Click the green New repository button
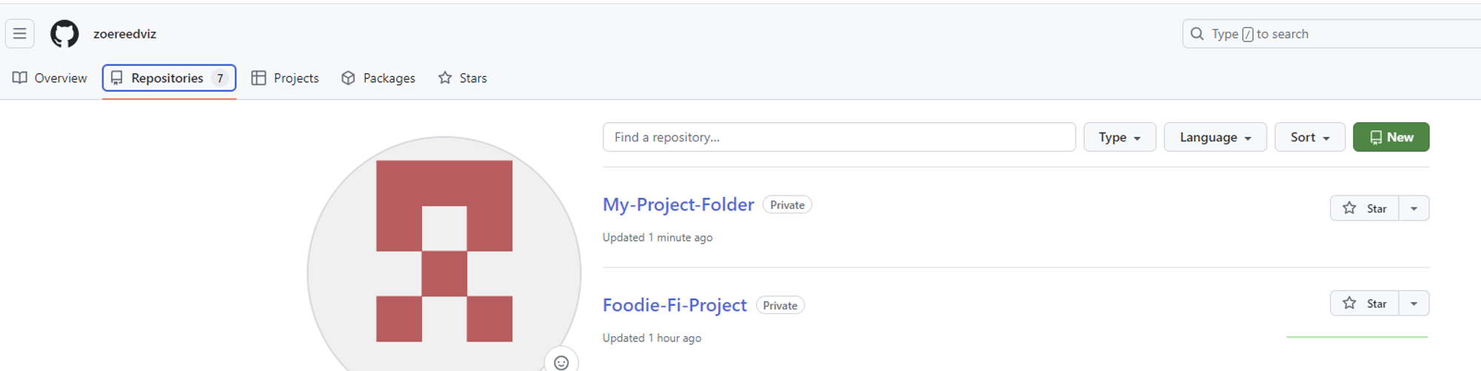This screenshot has width=1481, height=371. tap(1391, 138)
